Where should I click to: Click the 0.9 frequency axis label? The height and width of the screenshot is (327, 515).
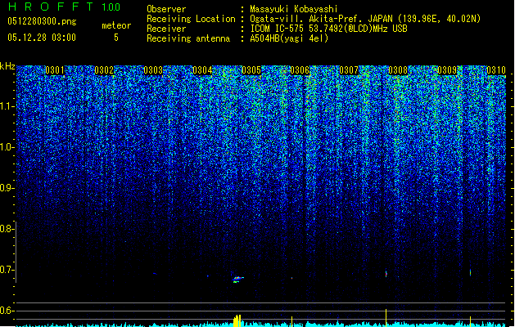coord(7,188)
